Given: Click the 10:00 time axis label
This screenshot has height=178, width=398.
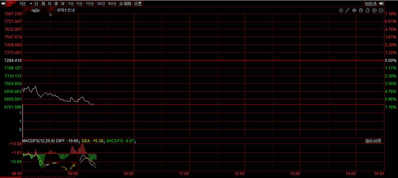Looking at the screenshot, I should pyautogui.click(x=128, y=174).
